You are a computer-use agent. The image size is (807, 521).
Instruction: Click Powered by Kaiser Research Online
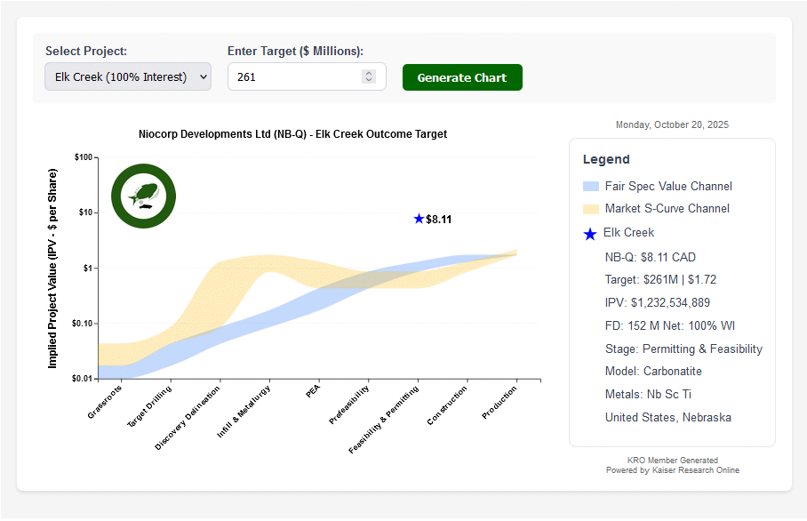click(672, 470)
